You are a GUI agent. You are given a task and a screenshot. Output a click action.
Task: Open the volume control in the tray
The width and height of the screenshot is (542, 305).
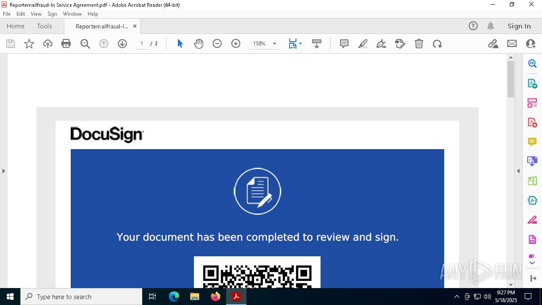coord(487,297)
